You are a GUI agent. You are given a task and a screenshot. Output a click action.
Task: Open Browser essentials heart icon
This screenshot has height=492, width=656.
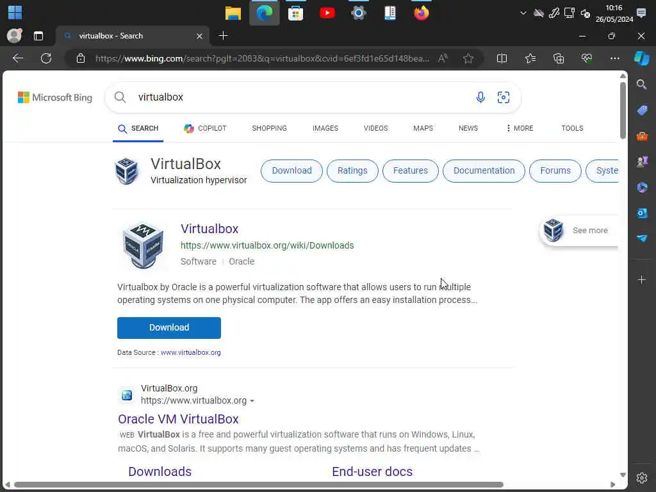tap(587, 58)
